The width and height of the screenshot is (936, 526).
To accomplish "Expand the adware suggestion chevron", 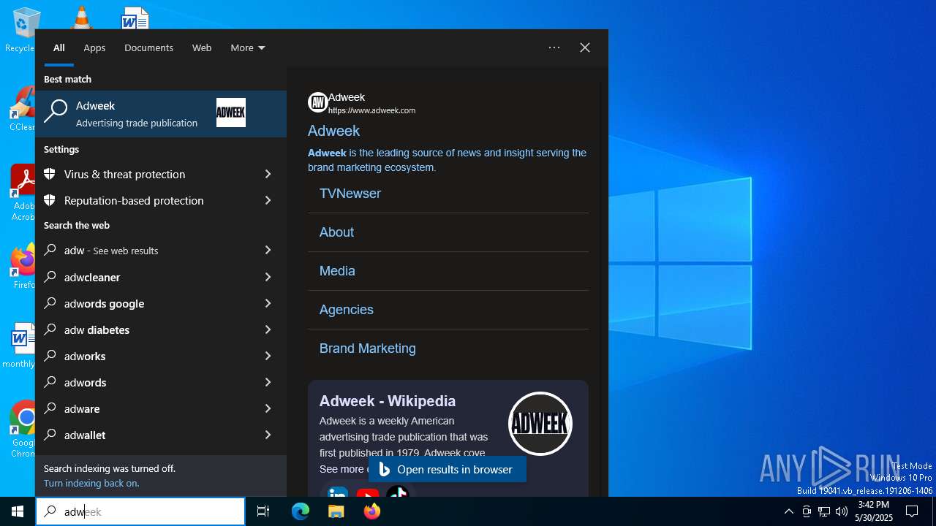I will click(x=268, y=408).
